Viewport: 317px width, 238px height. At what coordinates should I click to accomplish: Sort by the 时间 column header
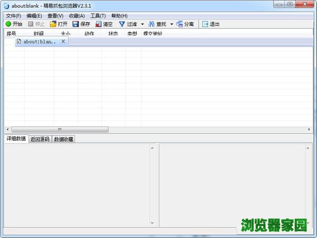click(39, 33)
